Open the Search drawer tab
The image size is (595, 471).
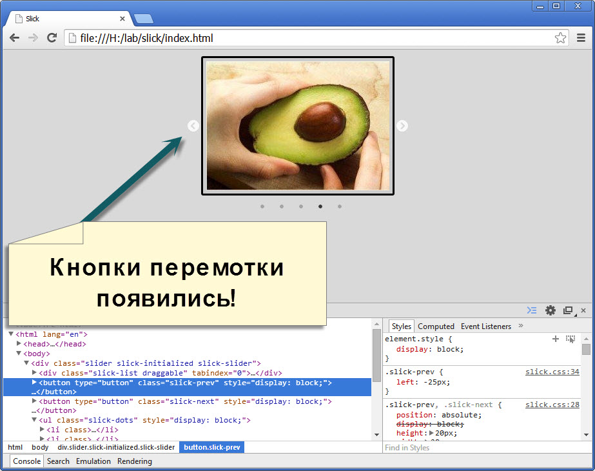point(58,461)
